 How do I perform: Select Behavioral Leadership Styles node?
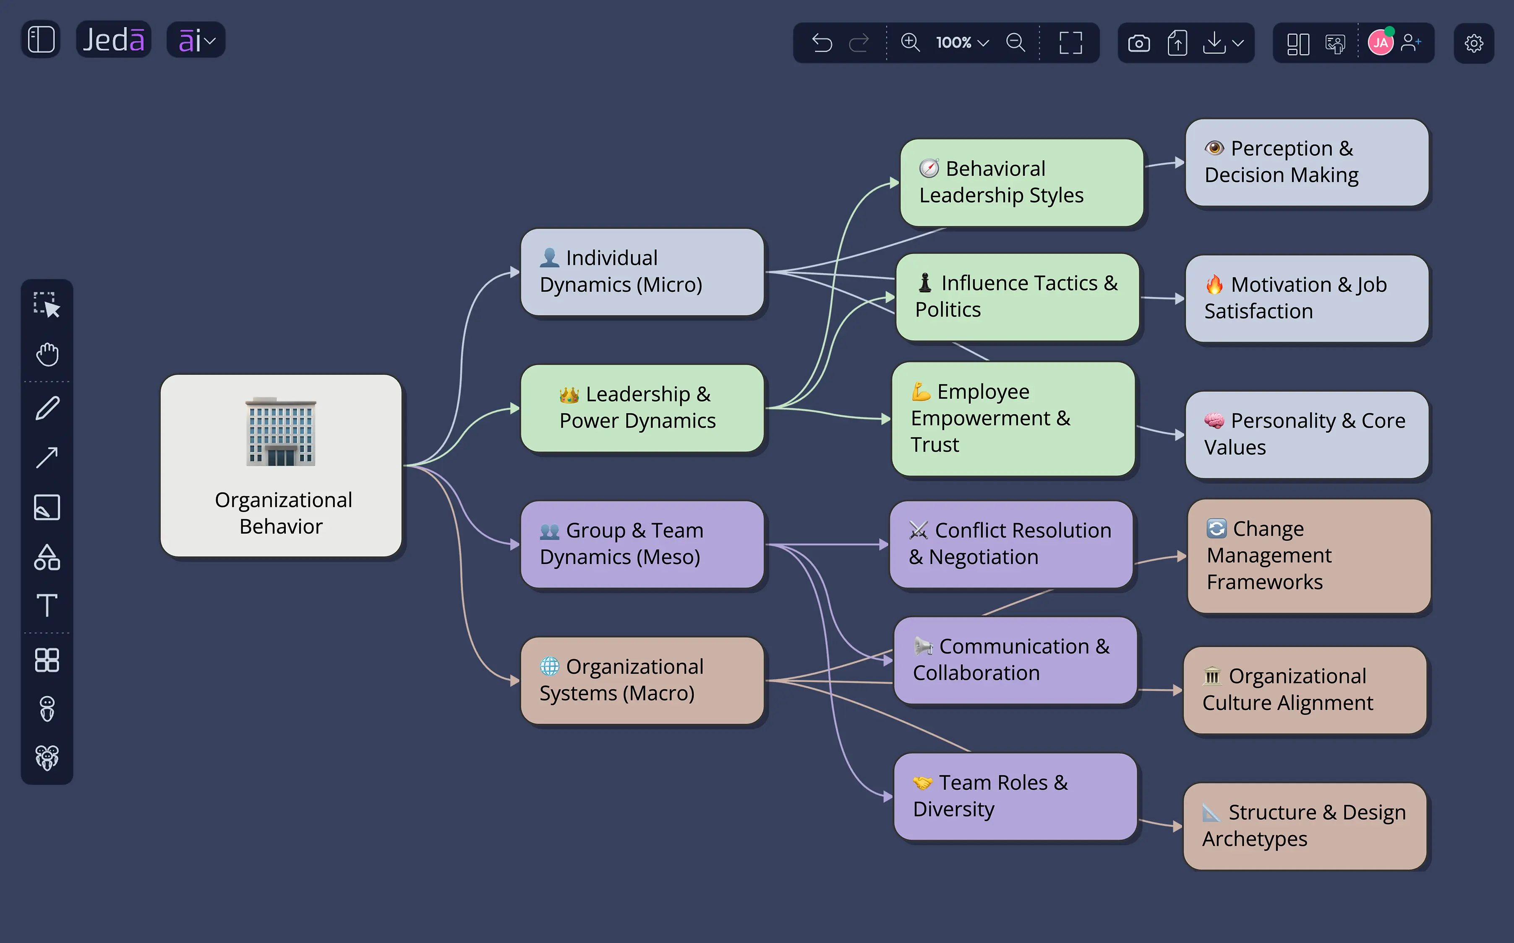click(1021, 182)
